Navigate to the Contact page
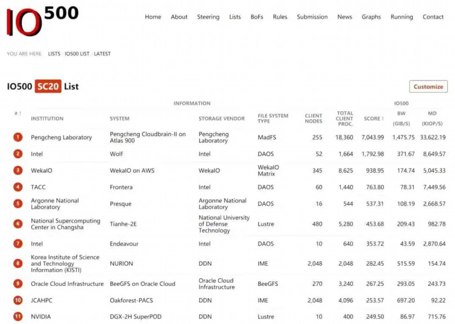Image resolution: width=455 pixels, height=324 pixels. 433,17
